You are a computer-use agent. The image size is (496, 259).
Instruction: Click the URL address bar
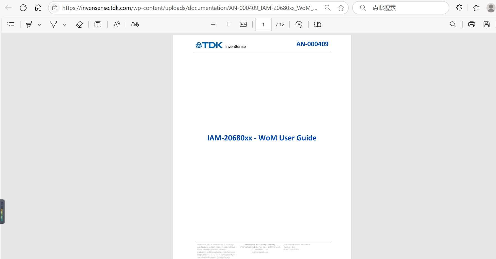(189, 8)
